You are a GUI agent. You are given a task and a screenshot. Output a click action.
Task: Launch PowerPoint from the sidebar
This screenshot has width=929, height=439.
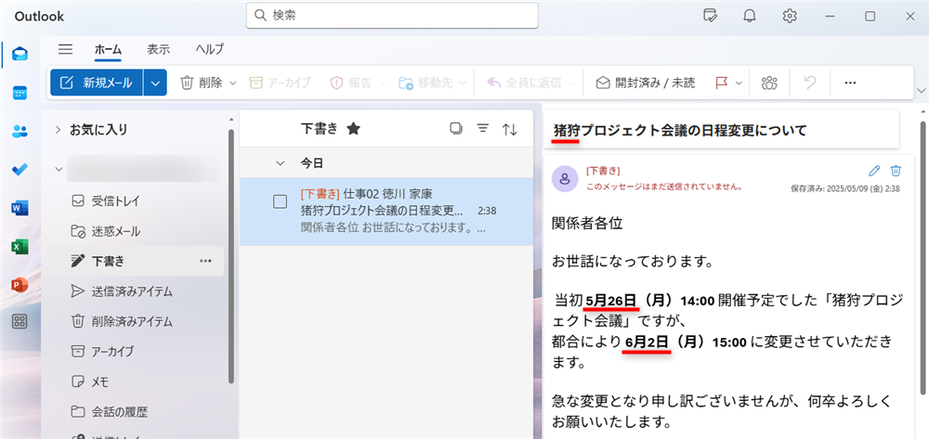coord(20,284)
